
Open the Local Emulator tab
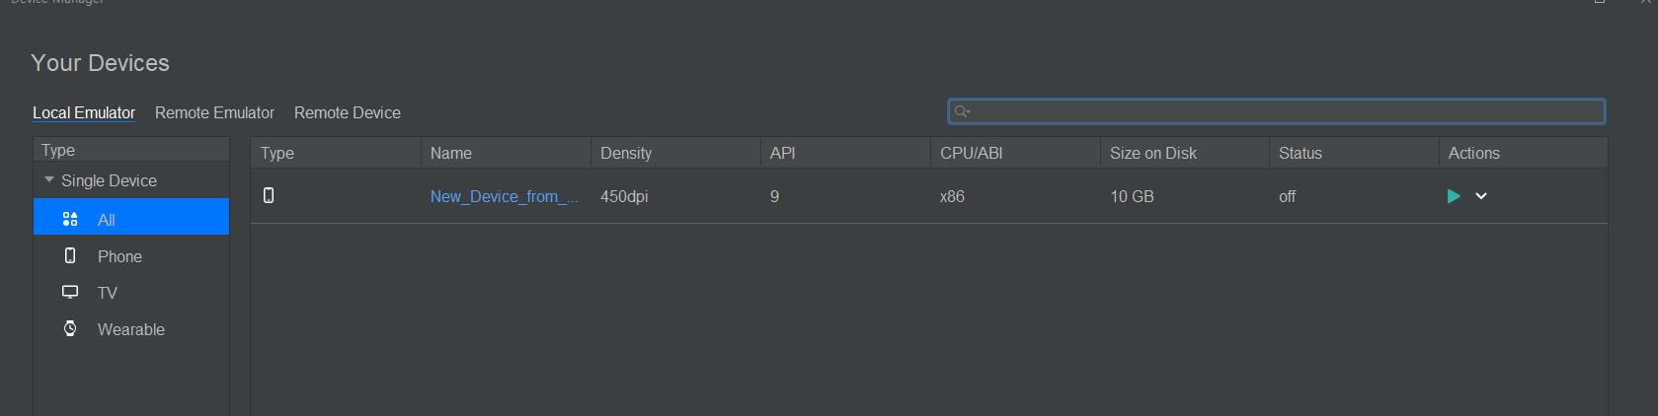pos(84,112)
